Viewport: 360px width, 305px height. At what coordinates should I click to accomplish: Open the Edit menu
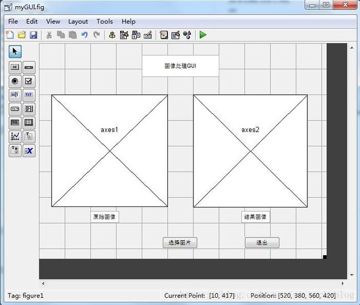coord(32,22)
